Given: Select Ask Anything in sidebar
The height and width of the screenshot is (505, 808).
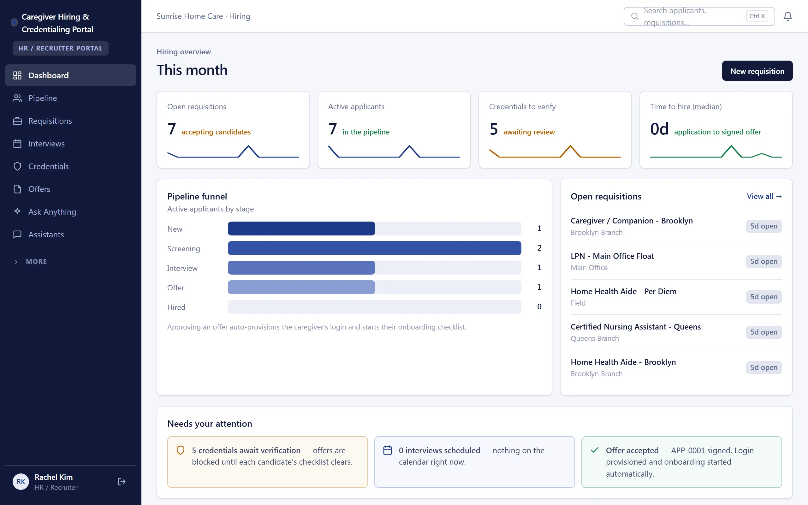Looking at the screenshot, I should [x=70, y=212].
